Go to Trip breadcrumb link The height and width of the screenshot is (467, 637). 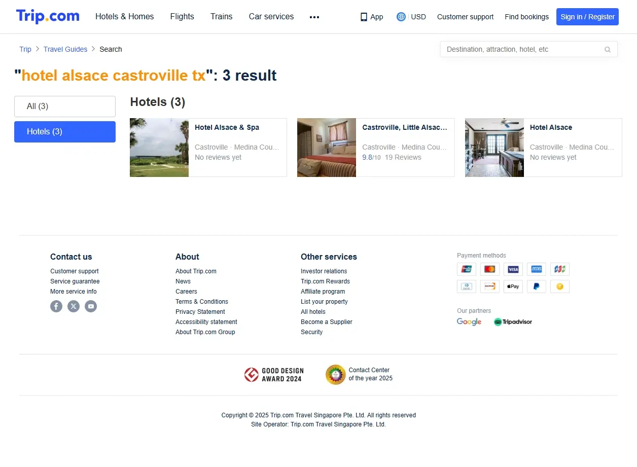[x=25, y=49]
